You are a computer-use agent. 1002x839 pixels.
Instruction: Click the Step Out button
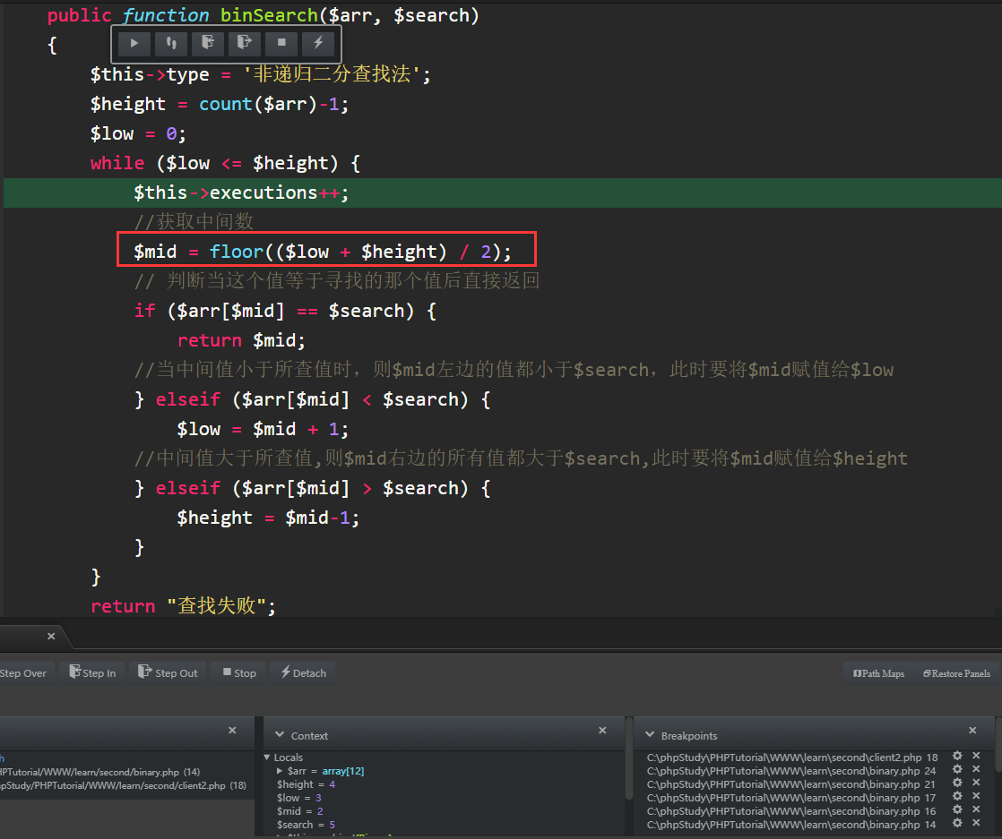tap(168, 673)
